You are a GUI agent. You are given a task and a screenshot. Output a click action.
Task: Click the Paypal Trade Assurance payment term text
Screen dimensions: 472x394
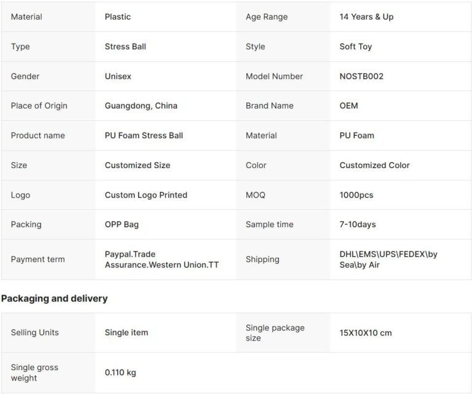(162, 260)
